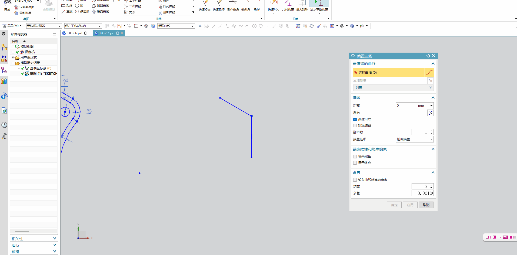Select Model Views (模型视图) tree node

tap(27, 46)
